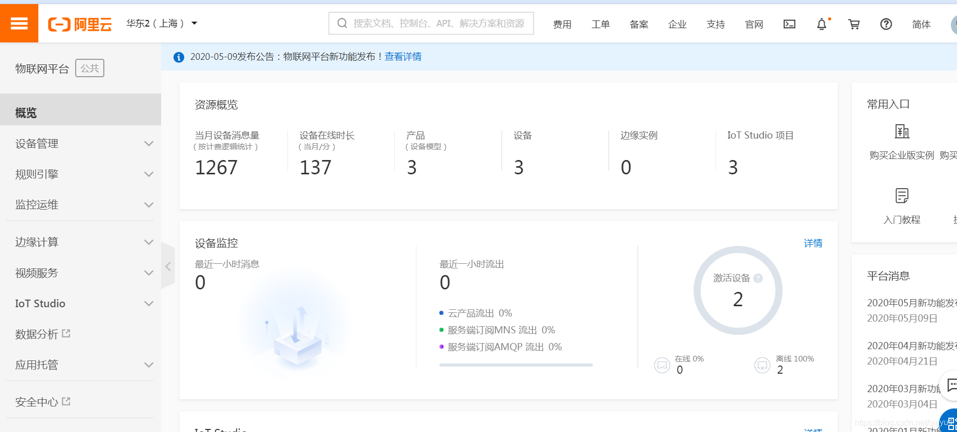The width and height of the screenshot is (957, 432).
Task: Open 数据分析 external link icon
Action: pyautogui.click(x=66, y=333)
